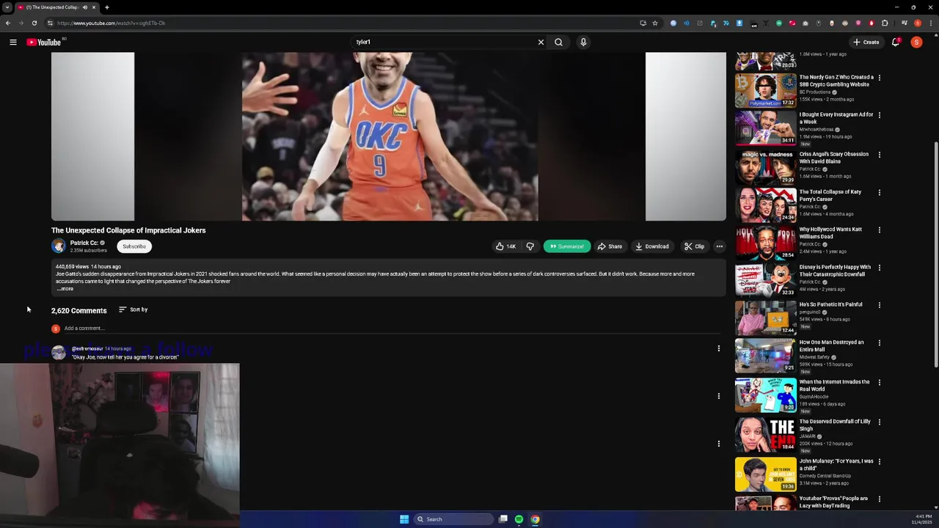The height and width of the screenshot is (528, 939).
Task: Subscribe to Patrick Cc:
Action: coord(134,246)
